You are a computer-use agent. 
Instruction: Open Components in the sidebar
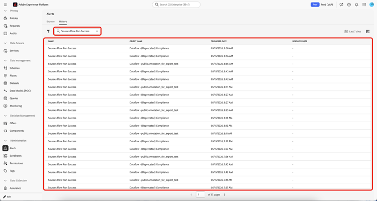[x=17, y=131]
